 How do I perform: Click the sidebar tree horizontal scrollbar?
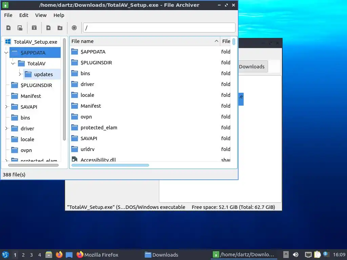34,165
